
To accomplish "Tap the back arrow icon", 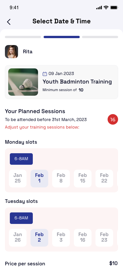I will click(9, 22).
